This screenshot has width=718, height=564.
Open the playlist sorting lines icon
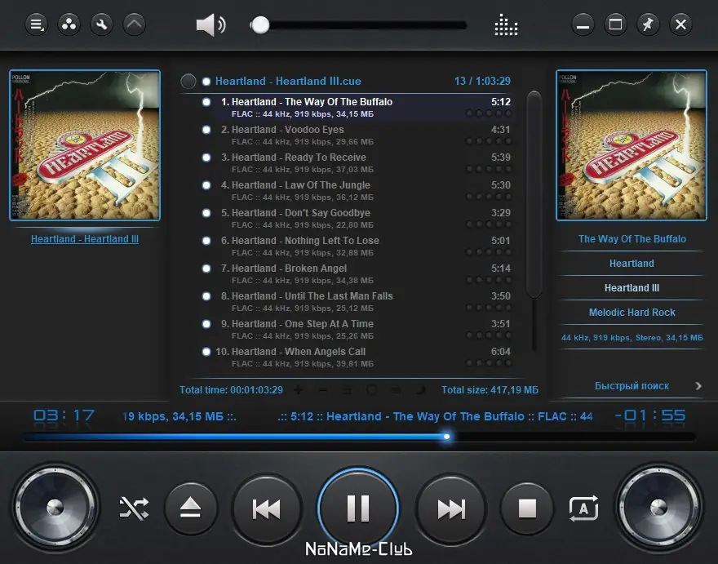347,390
